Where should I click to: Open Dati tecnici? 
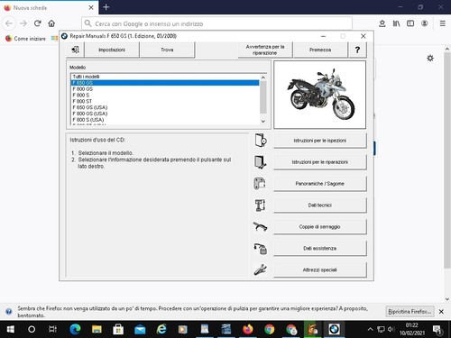coord(320,206)
